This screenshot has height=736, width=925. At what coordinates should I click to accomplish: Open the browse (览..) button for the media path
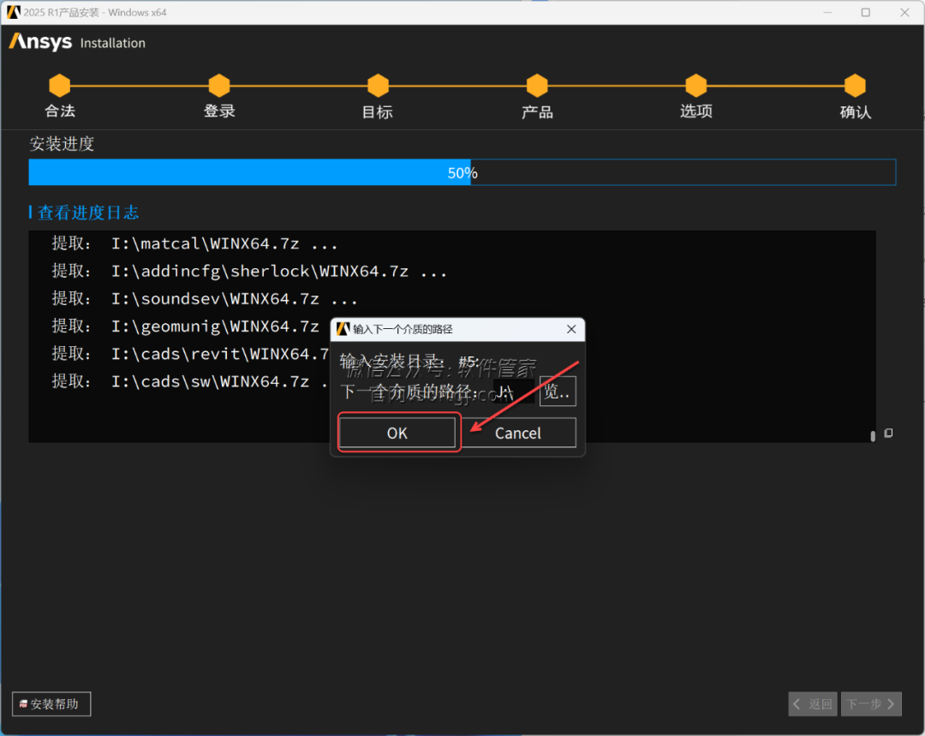pos(558,392)
